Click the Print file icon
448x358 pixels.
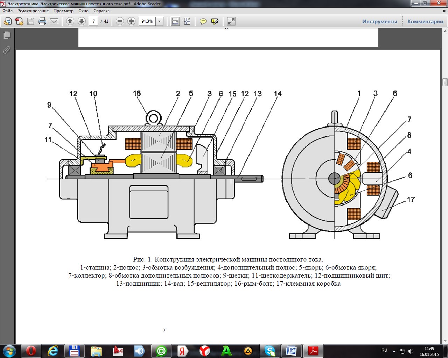[42, 21]
